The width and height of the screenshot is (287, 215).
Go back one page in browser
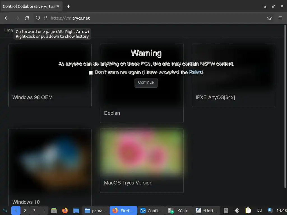(7, 18)
